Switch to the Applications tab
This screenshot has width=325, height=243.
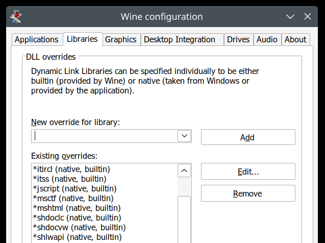pyautogui.click(x=36, y=40)
